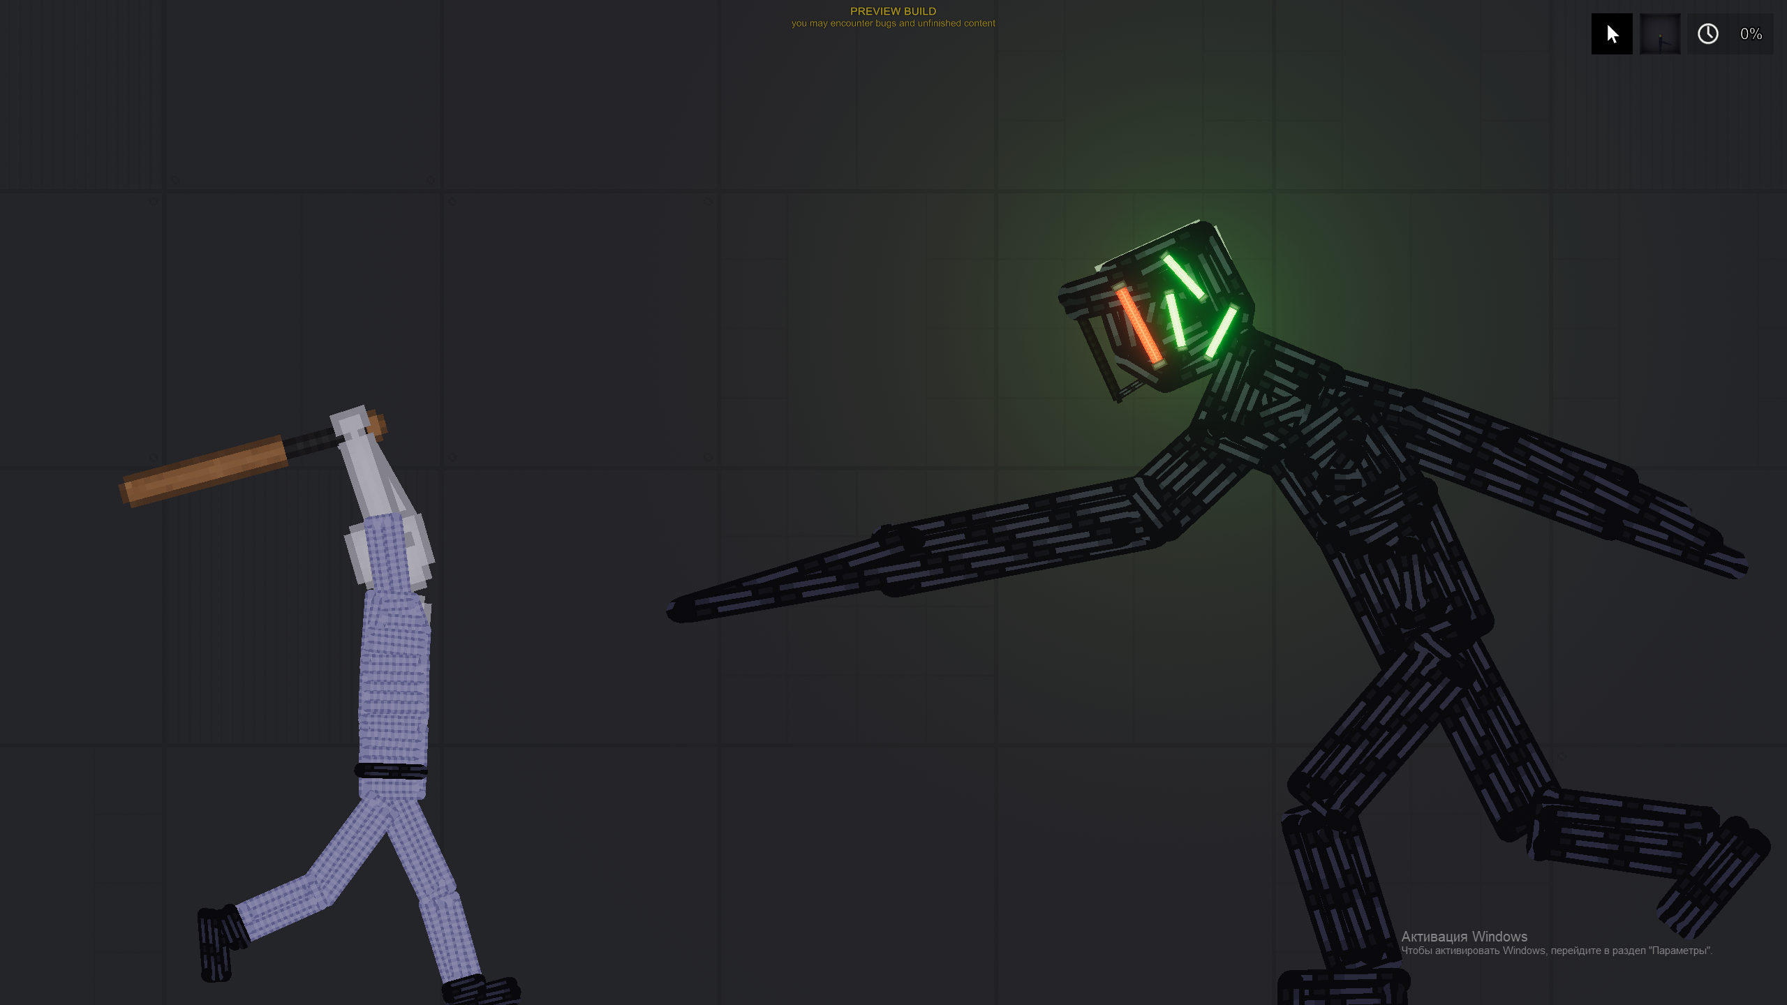Click the red glowing eye on robot head
The image size is (1787, 1005).
[x=1139, y=326]
